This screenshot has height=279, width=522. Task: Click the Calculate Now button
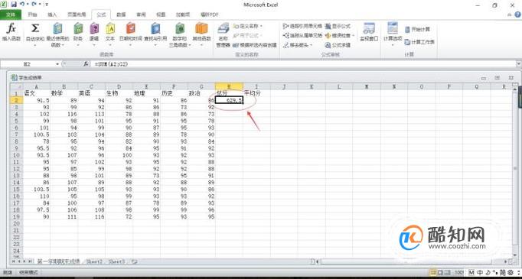click(x=417, y=29)
